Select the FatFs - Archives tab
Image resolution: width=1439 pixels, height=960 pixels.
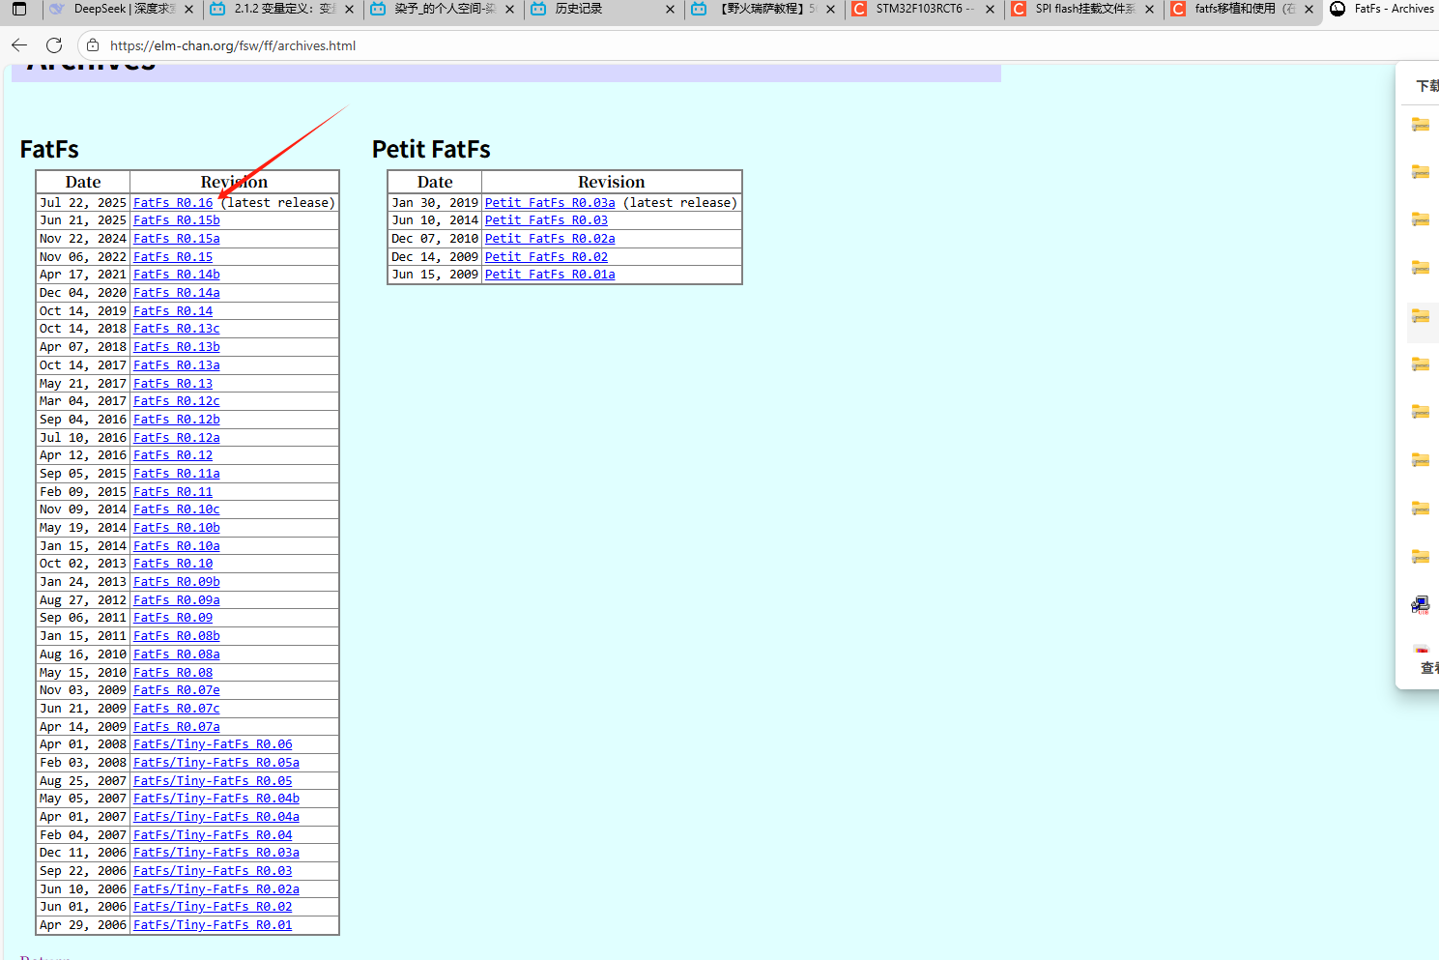(1382, 9)
